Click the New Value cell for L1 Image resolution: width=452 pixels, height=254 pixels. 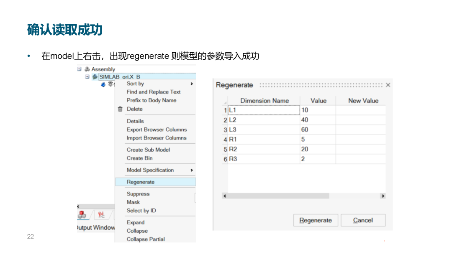click(360, 110)
